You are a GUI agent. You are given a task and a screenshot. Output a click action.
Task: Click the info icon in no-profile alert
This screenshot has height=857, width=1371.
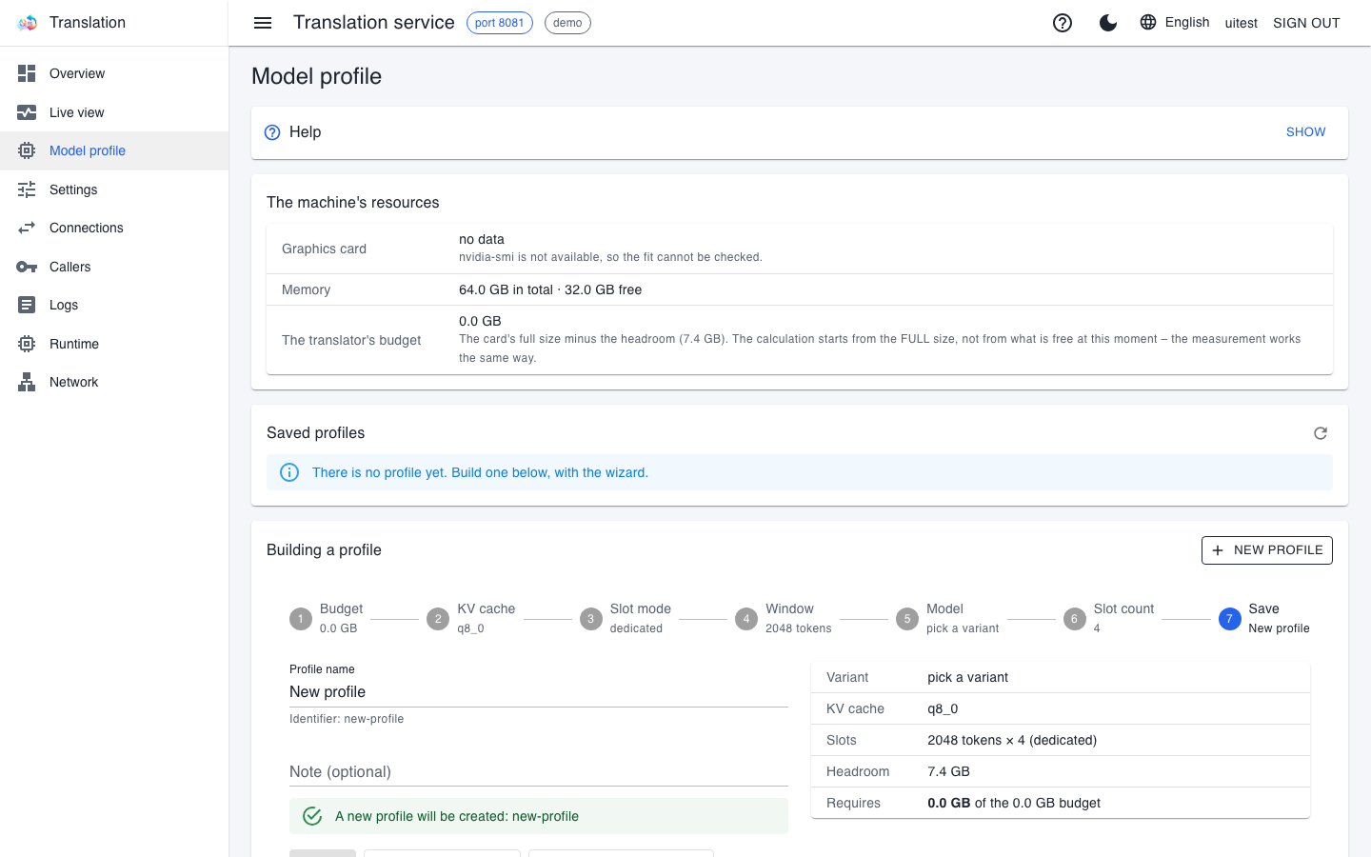289,472
